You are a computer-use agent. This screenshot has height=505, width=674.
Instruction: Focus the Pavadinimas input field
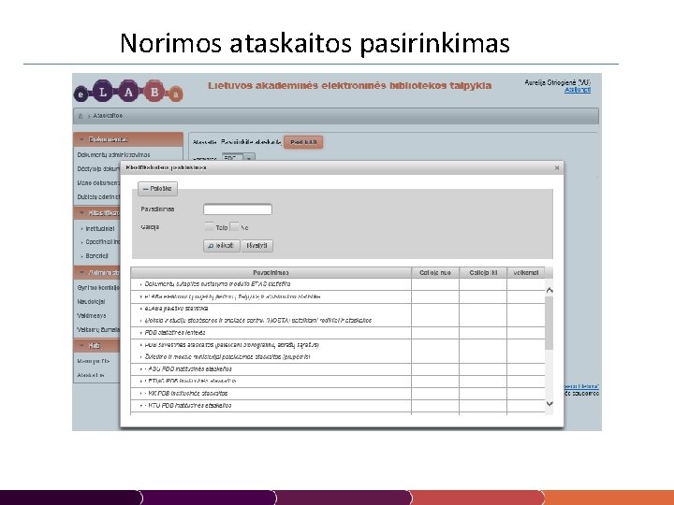[x=238, y=209]
